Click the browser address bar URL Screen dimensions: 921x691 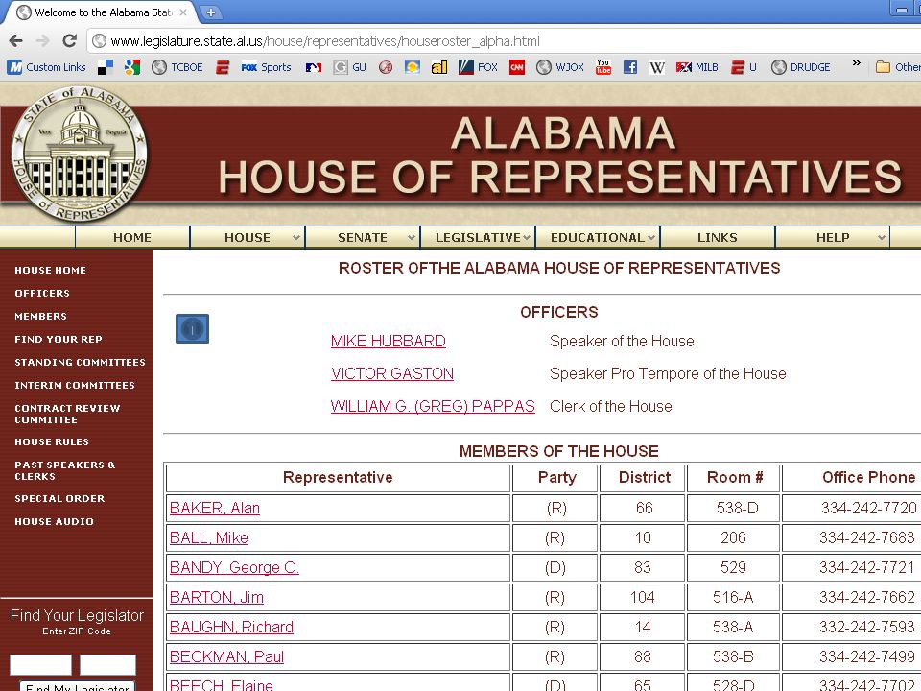tap(325, 41)
